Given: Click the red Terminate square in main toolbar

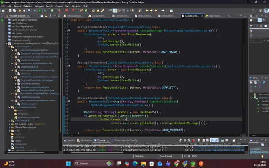Looking at the screenshot, I should tap(66, 11).
